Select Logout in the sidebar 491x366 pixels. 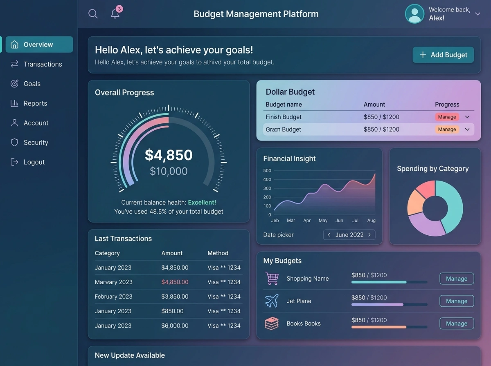(x=39, y=162)
